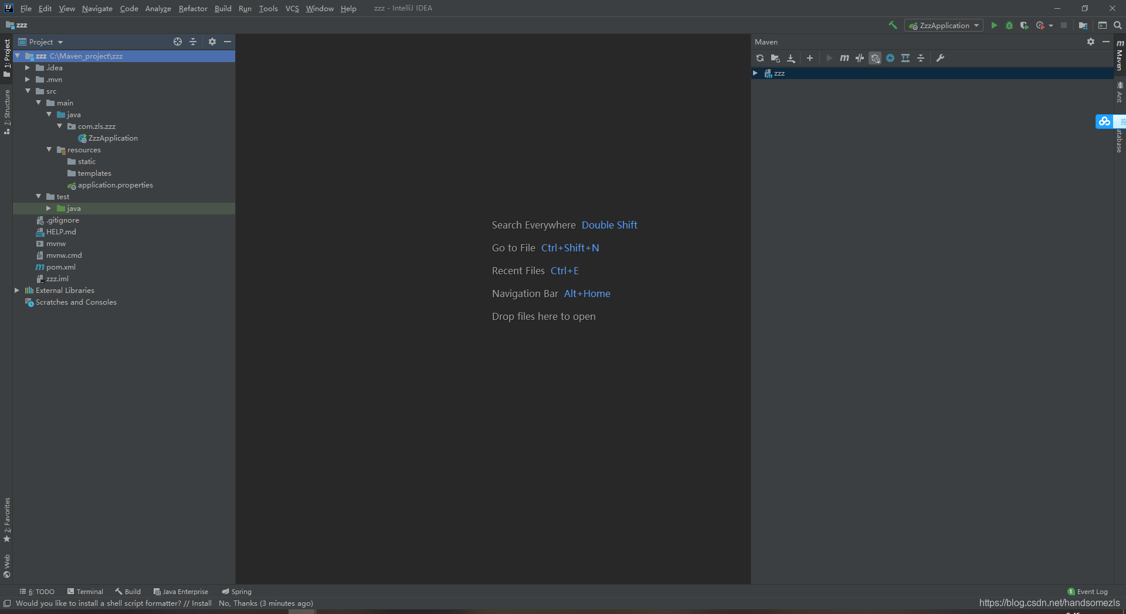
Task: Open the File menu
Action: click(x=26, y=8)
